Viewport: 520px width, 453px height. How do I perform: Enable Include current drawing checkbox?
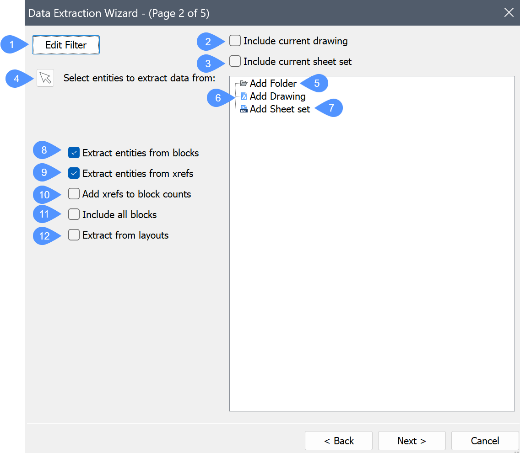coord(235,41)
